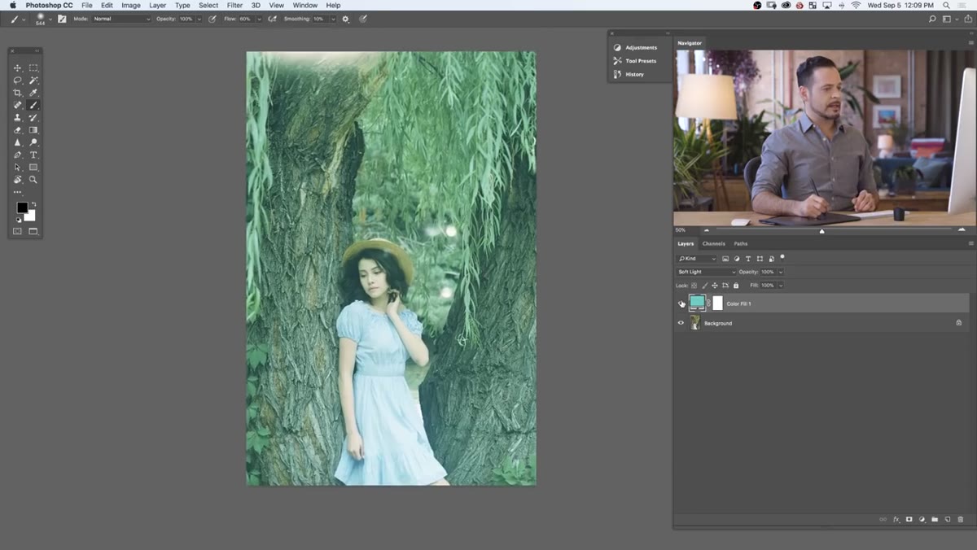Enable airbrush-style build-up
Viewport: 977px width, 550px height.
point(272,19)
